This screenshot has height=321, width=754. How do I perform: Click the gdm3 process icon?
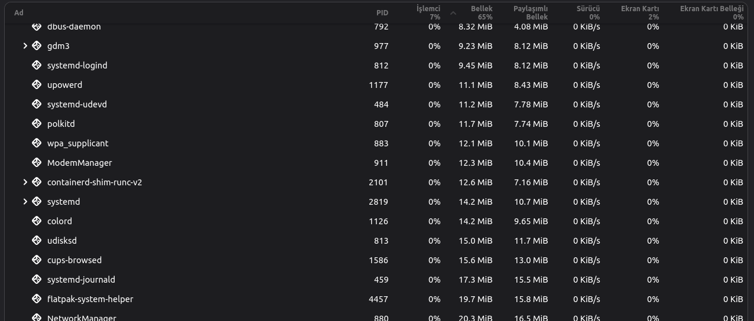[x=37, y=46]
